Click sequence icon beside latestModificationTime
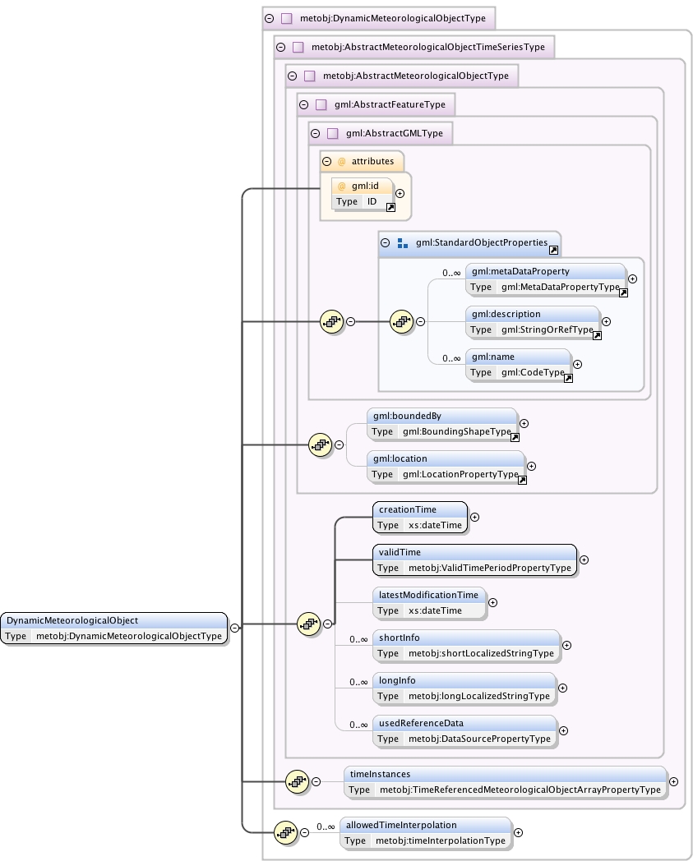 309,624
